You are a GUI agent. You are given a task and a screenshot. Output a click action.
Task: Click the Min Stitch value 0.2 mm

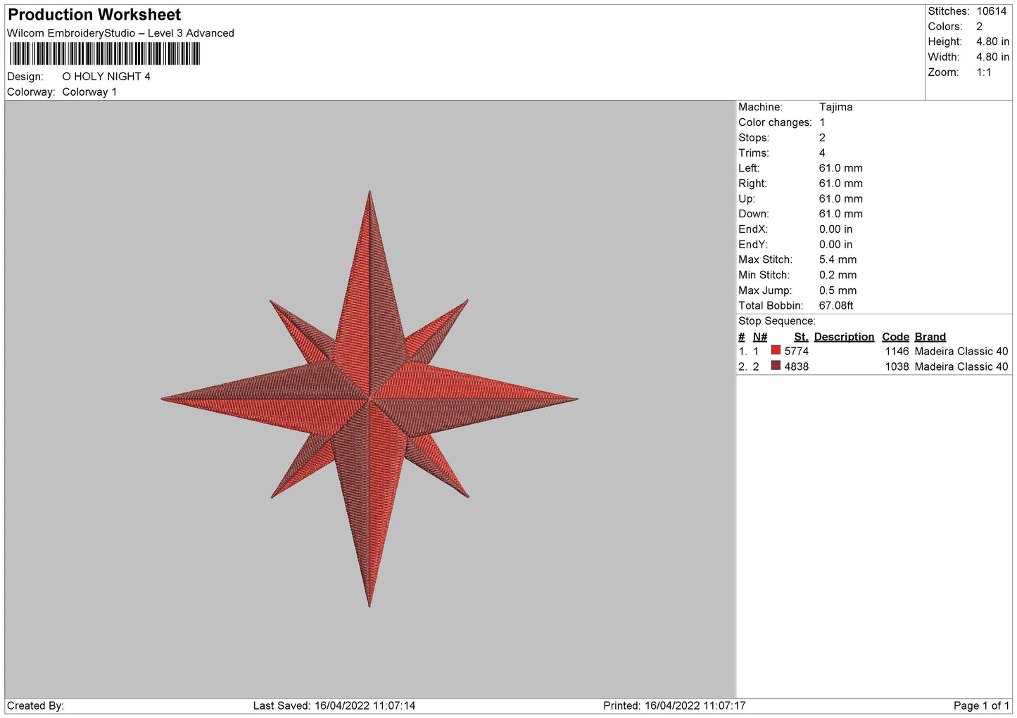coord(838,275)
